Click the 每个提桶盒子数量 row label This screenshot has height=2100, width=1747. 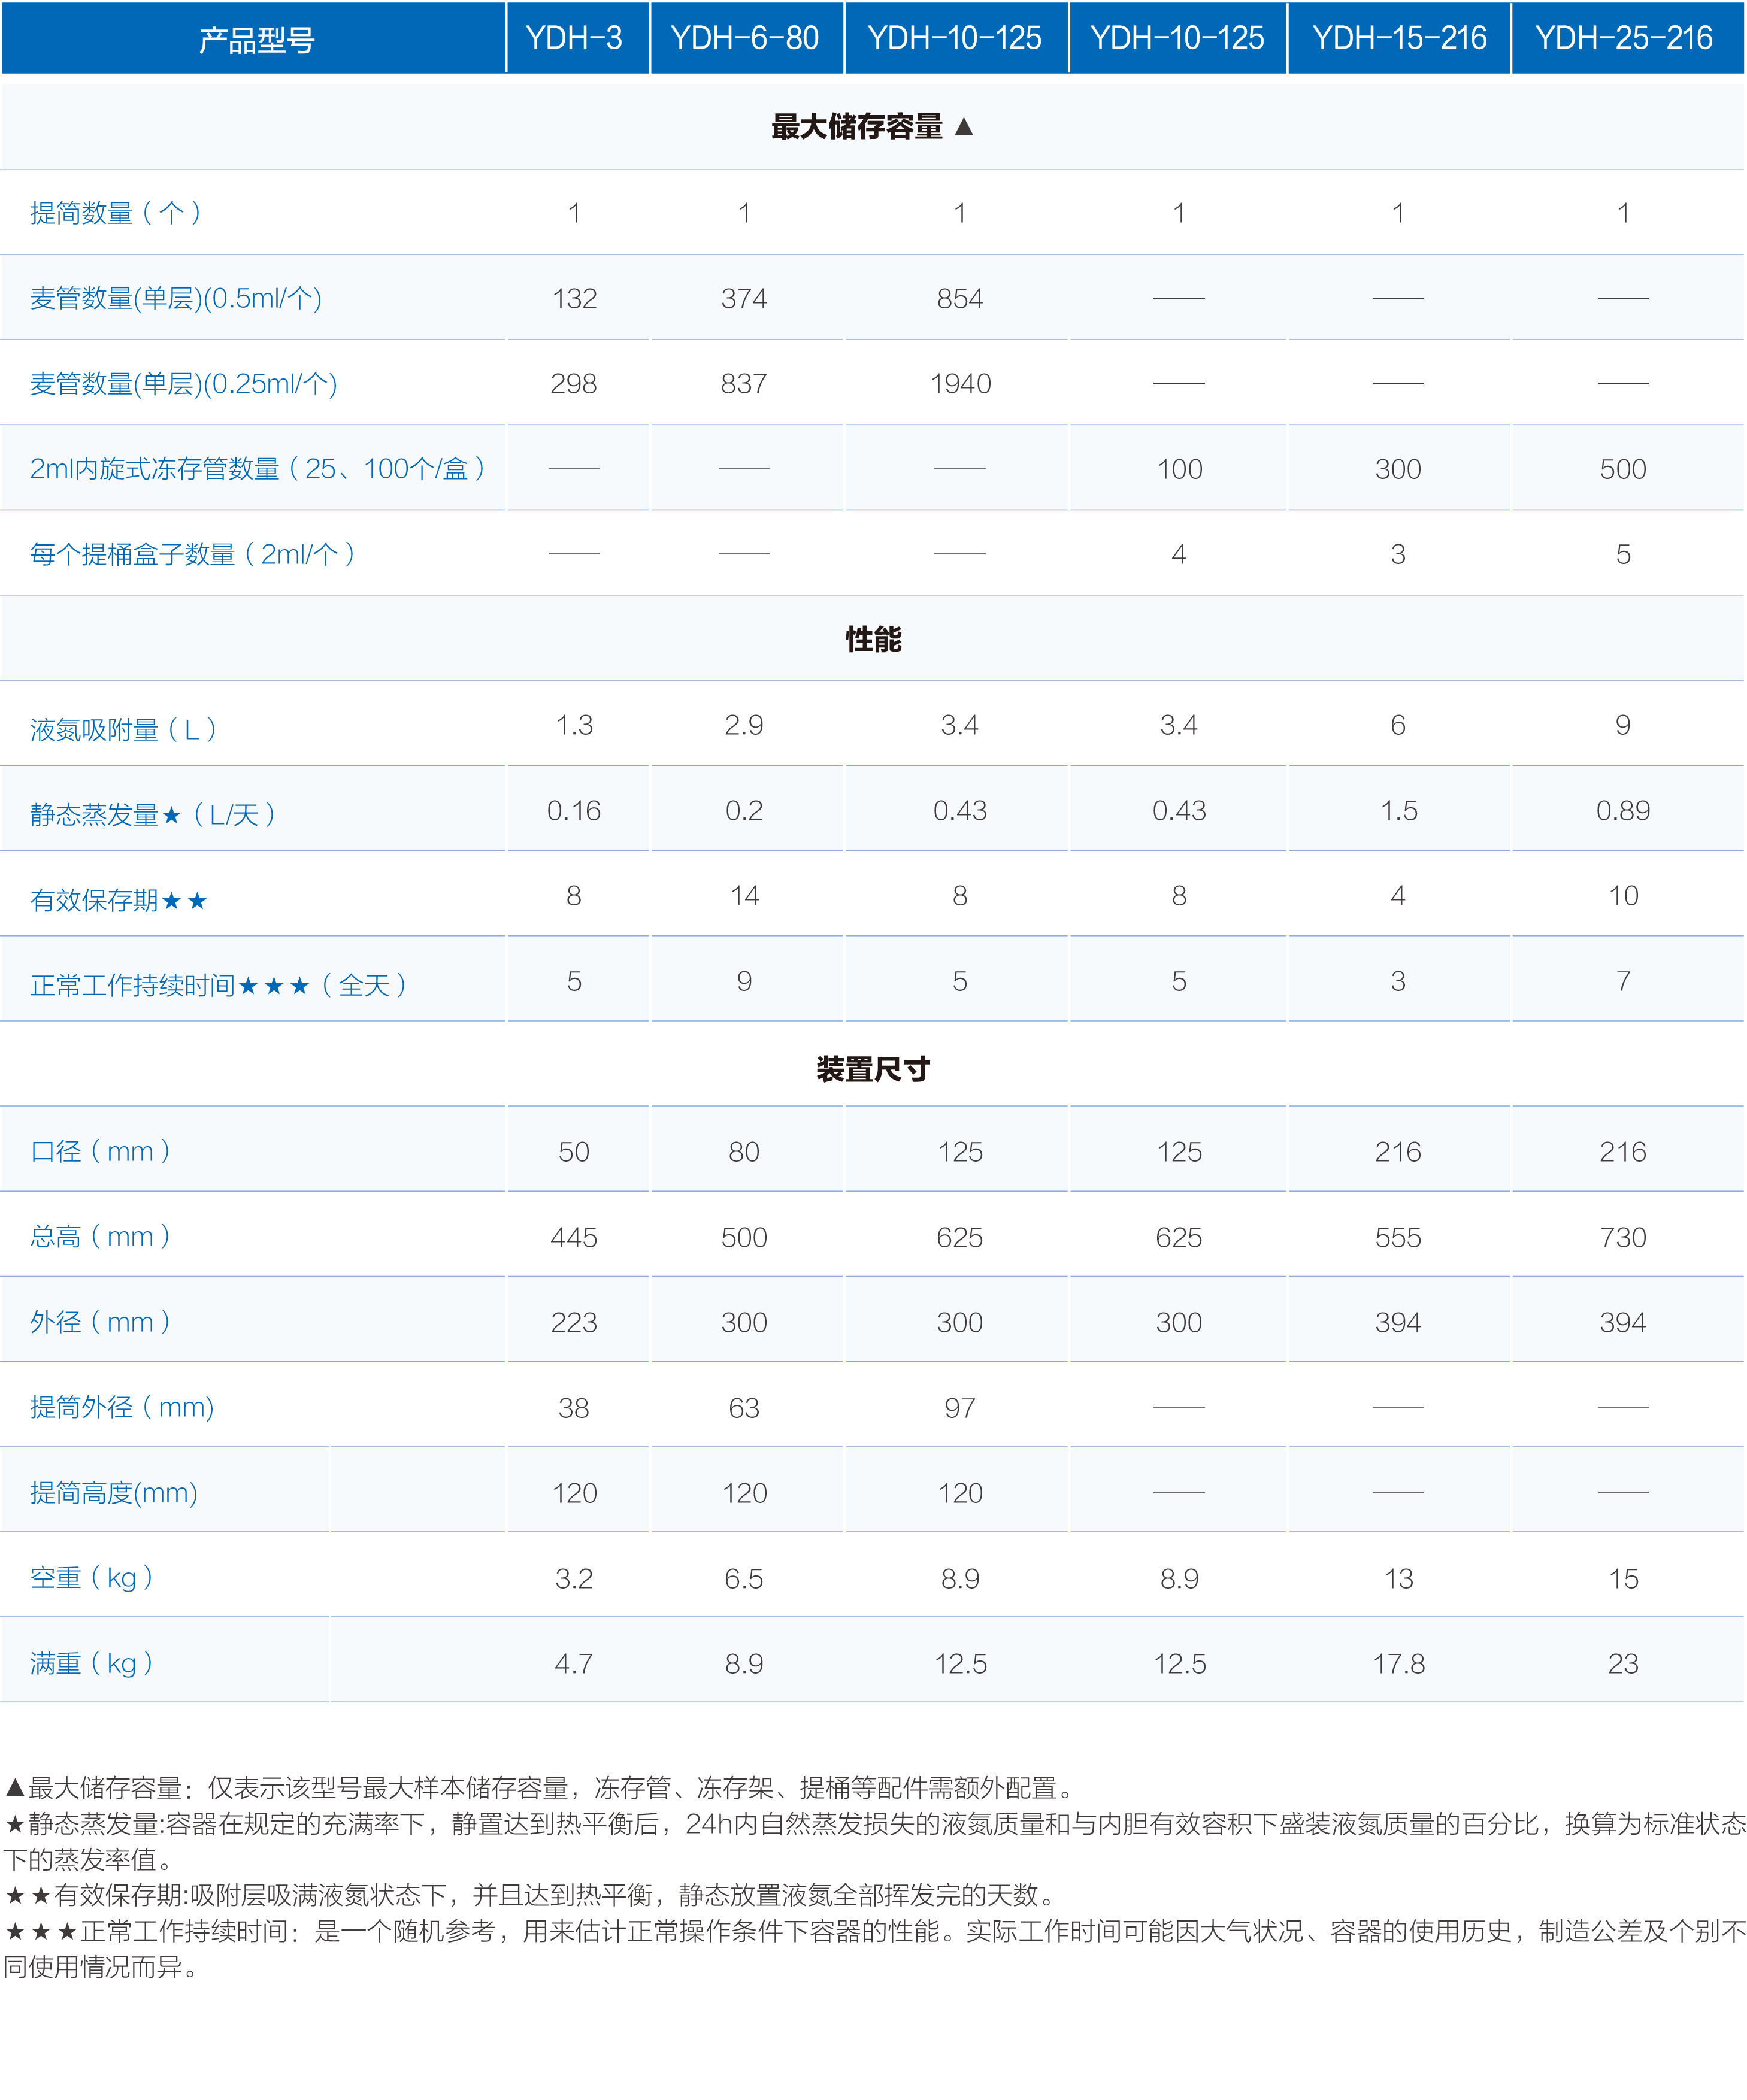[x=193, y=554]
